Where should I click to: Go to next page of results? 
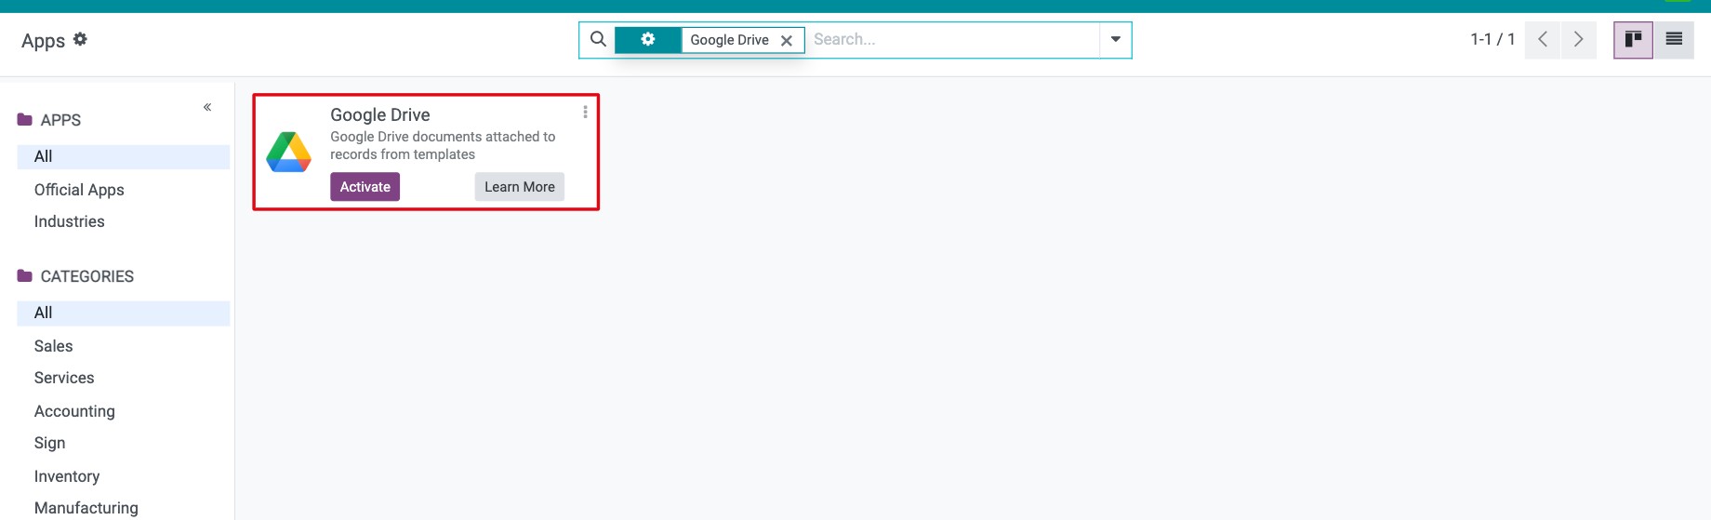click(x=1578, y=39)
